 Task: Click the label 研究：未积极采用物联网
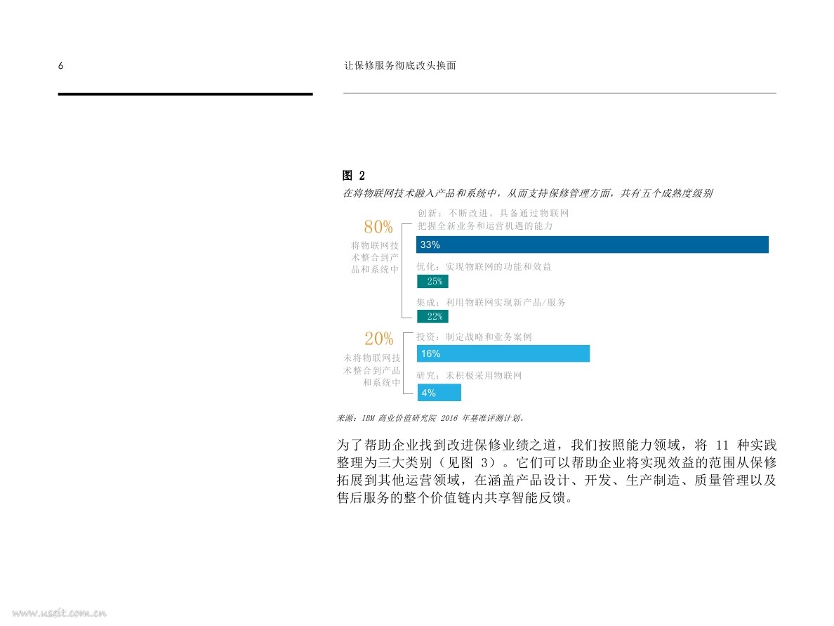(469, 376)
